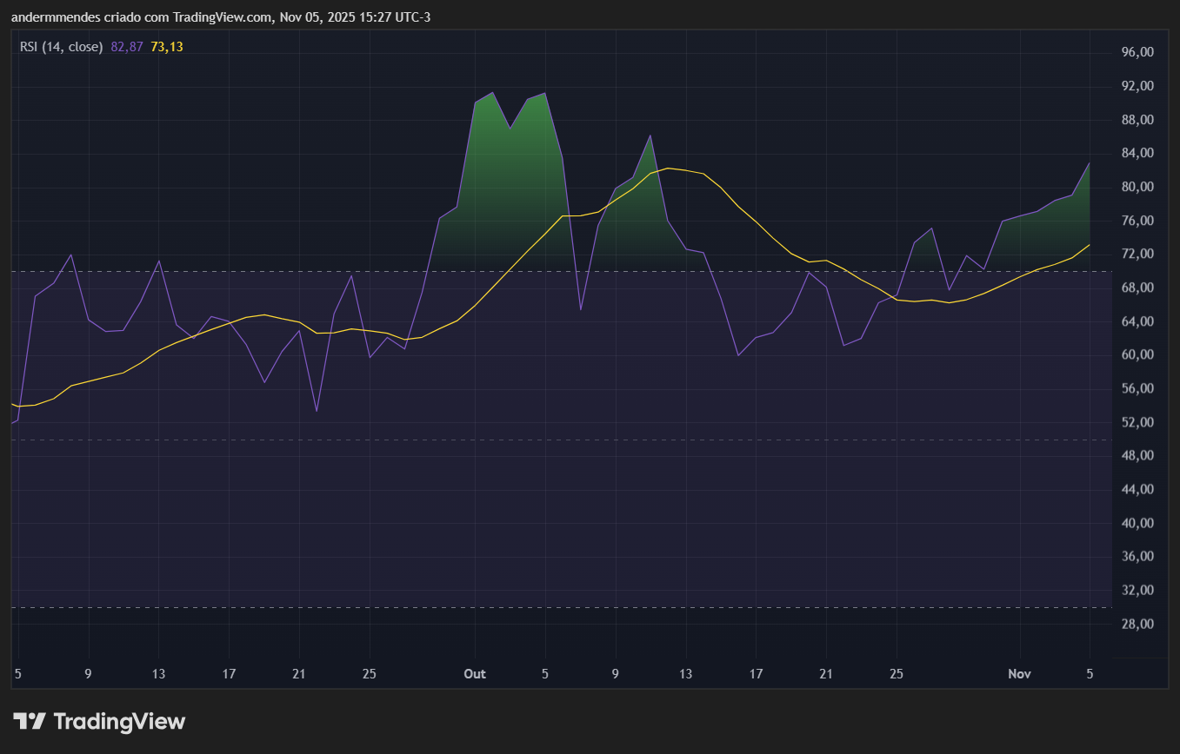Select the Nov label on the time axis
The image size is (1180, 754).
pyautogui.click(x=1019, y=673)
